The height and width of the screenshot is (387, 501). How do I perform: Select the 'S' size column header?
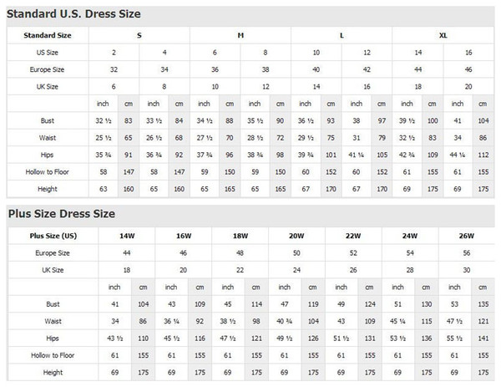tap(139, 35)
